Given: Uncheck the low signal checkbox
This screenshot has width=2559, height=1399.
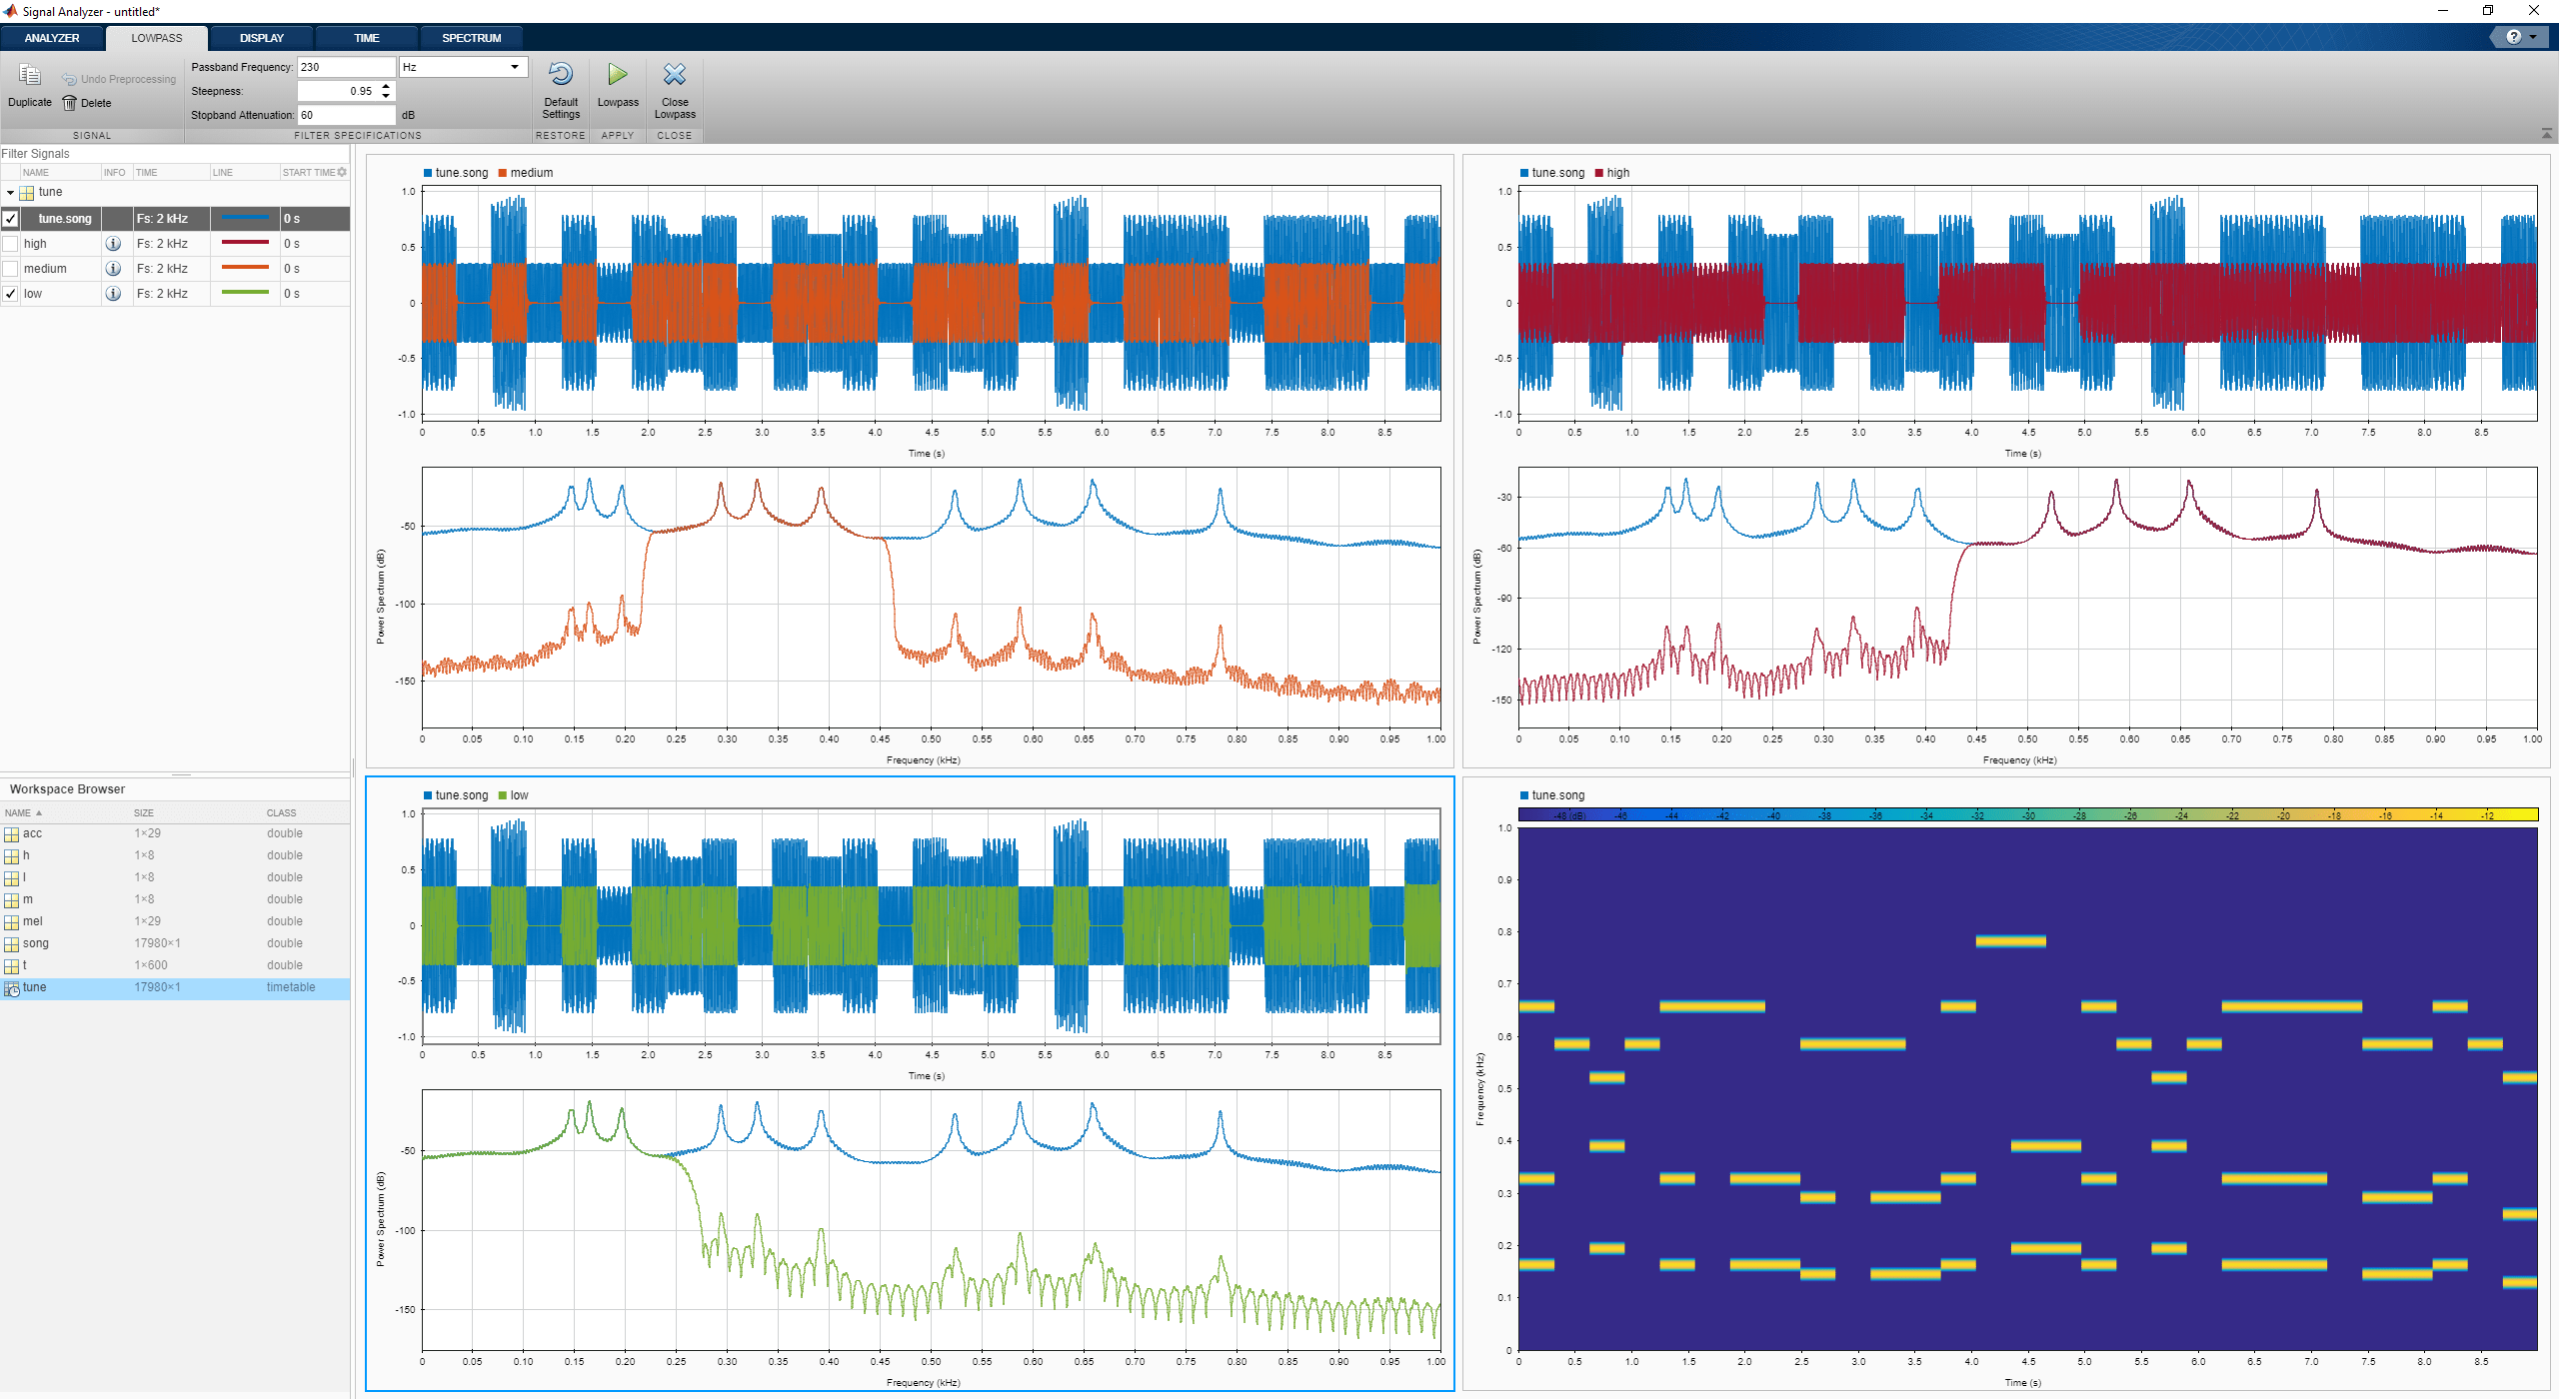Looking at the screenshot, I should coord(11,294).
